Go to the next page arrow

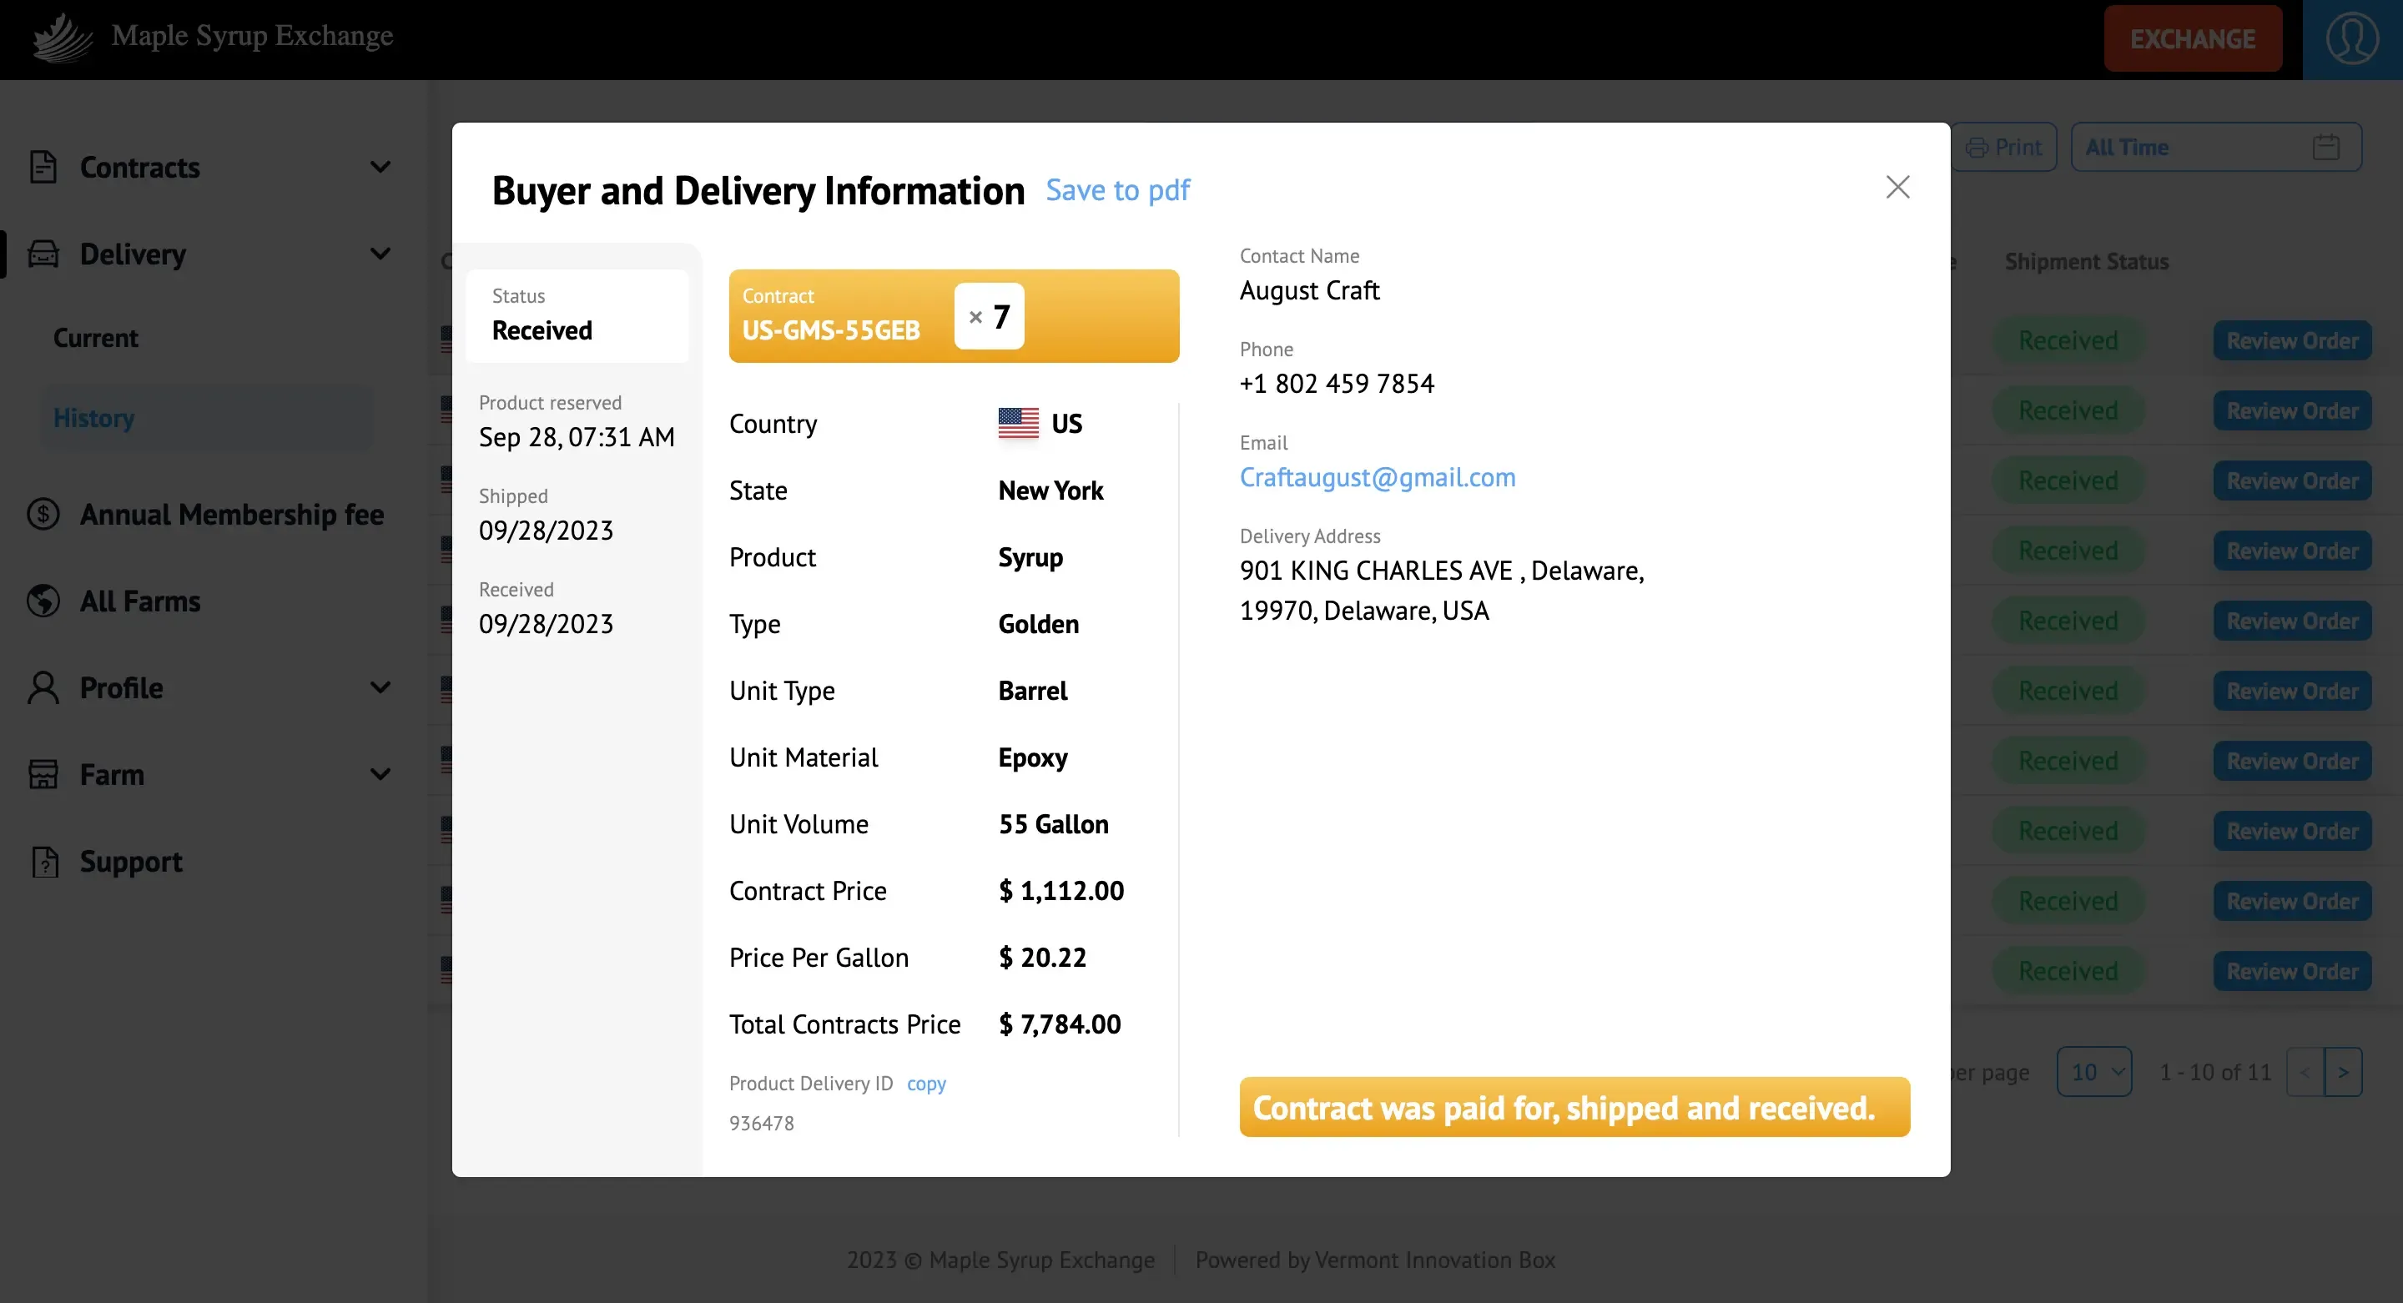tap(2343, 1072)
